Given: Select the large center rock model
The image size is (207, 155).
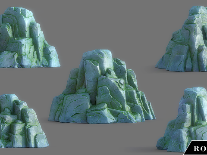Looking at the screenshot, I should (102, 87).
